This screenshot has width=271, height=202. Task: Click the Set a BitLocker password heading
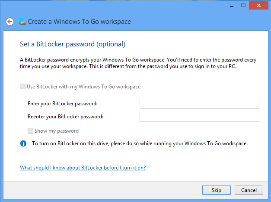(x=73, y=44)
